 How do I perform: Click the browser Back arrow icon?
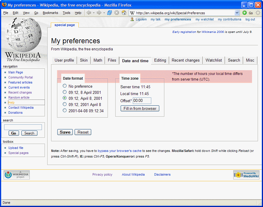pos(89,13)
